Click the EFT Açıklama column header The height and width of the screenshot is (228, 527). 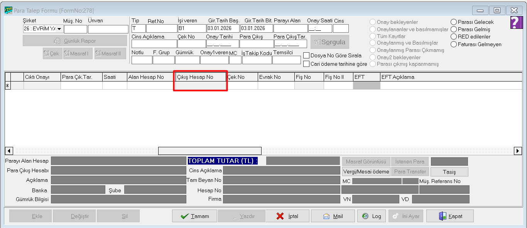coord(397,77)
